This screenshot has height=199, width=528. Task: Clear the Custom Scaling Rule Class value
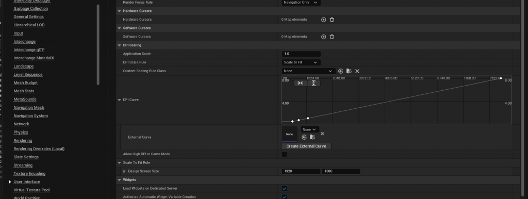click(x=357, y=71)
